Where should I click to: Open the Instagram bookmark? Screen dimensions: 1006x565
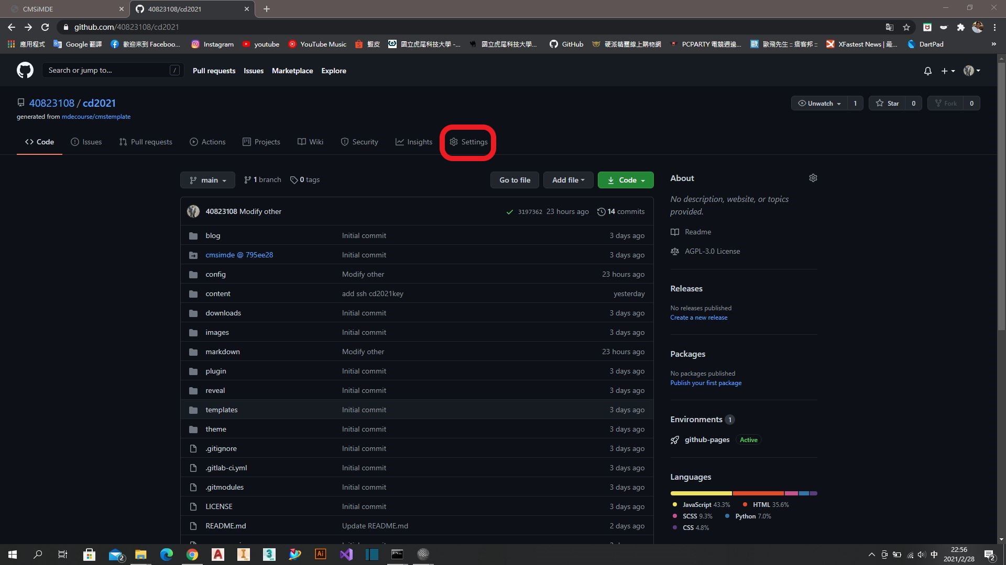tap(212, 44)
